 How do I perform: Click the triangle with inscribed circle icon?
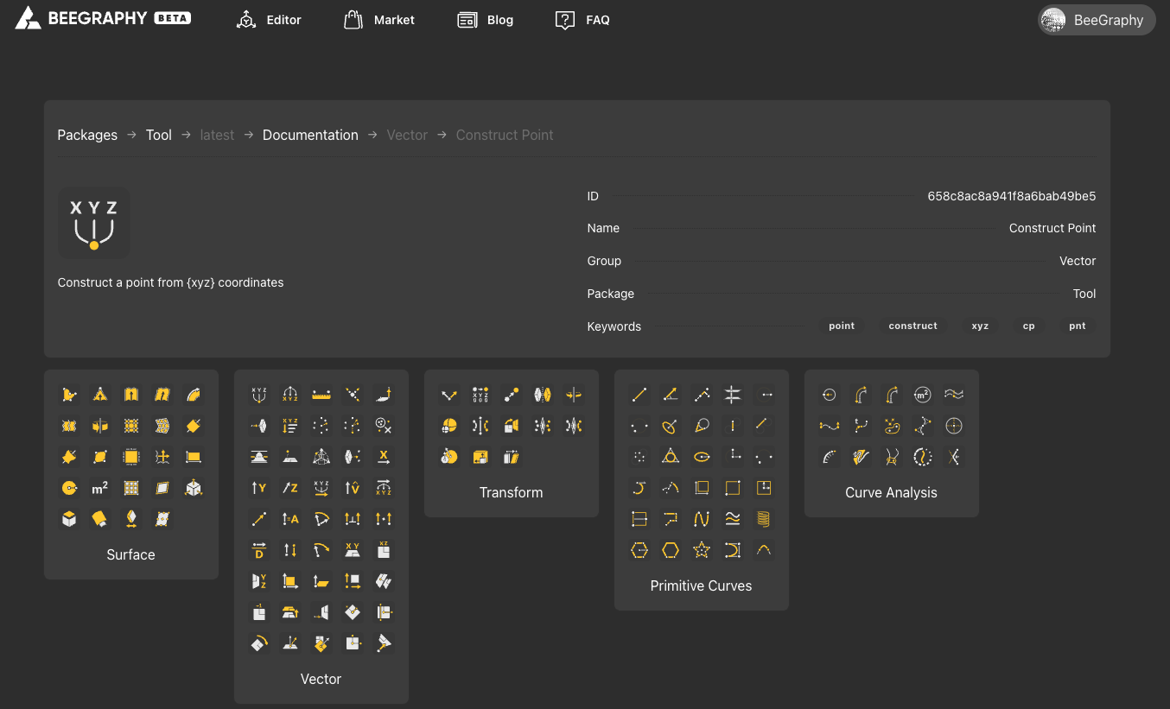(671, 457)
